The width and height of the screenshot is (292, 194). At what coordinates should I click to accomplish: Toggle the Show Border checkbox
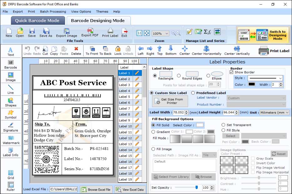(x=232, y=72)
